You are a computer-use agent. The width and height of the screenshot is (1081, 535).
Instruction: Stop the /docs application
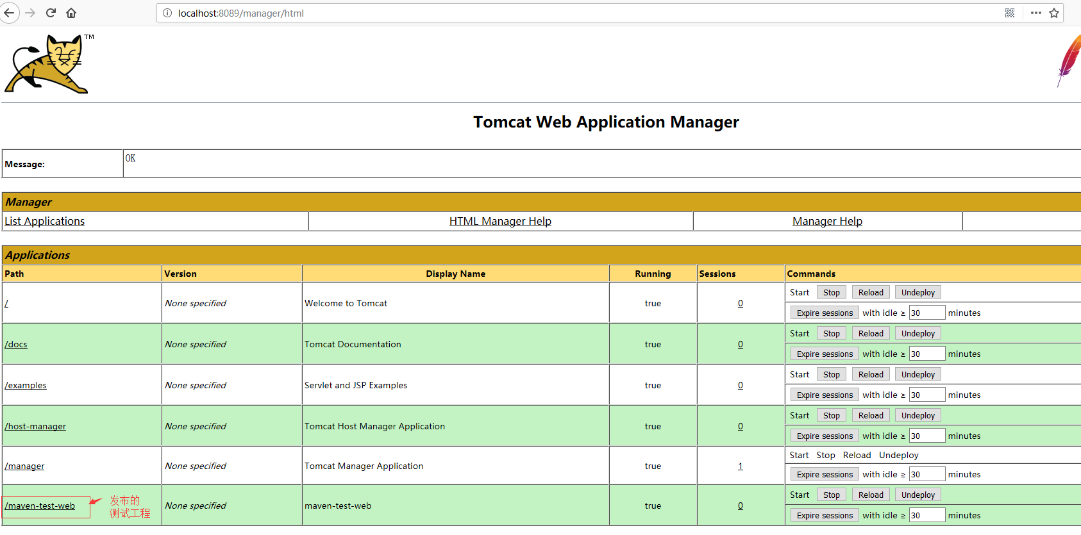[x=832, y=333]
